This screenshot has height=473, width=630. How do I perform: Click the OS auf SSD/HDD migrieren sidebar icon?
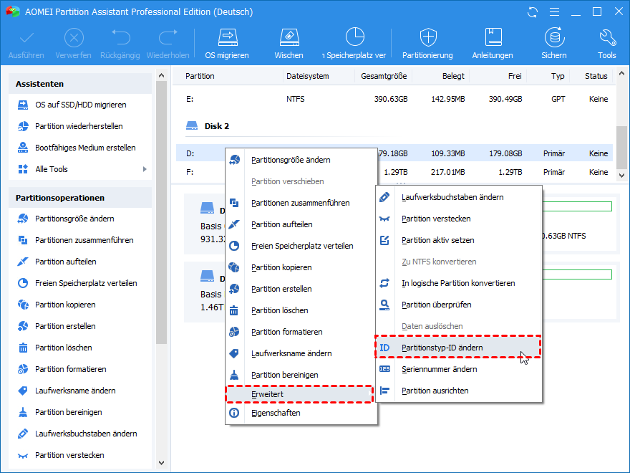click(23, 105)
